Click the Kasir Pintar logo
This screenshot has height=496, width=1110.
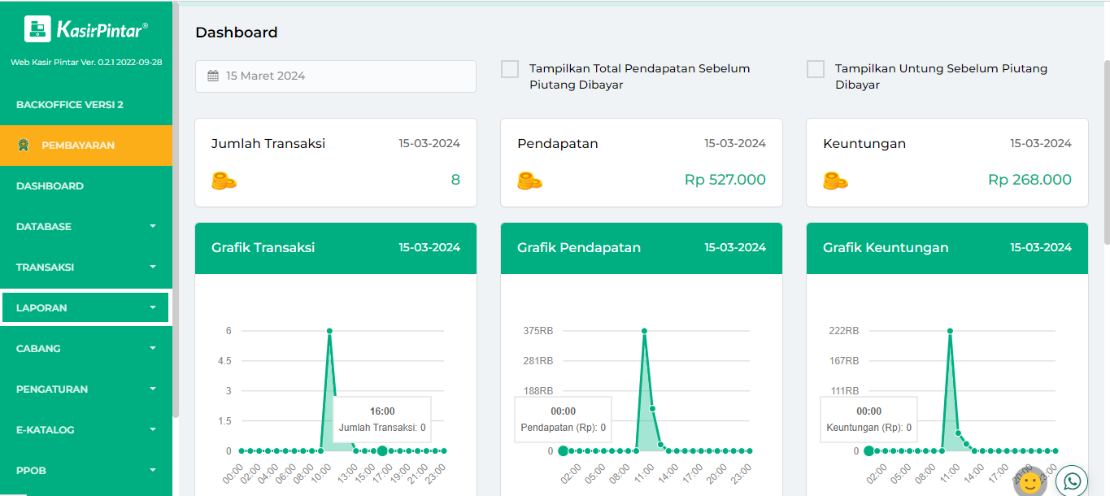click(85, 29)
